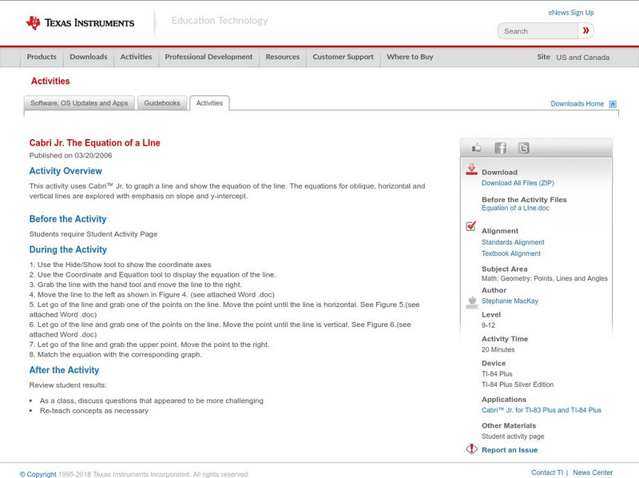This screenshot has width=639, height=478.
Task: Share on Facebook icon
Action: (500, 148)
